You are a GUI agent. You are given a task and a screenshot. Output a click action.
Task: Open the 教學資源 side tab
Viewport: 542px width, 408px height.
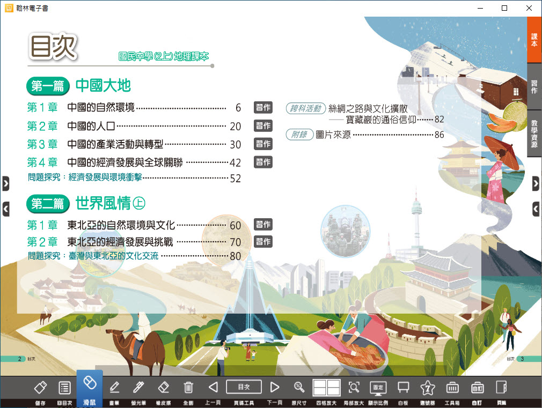[534, 133]
